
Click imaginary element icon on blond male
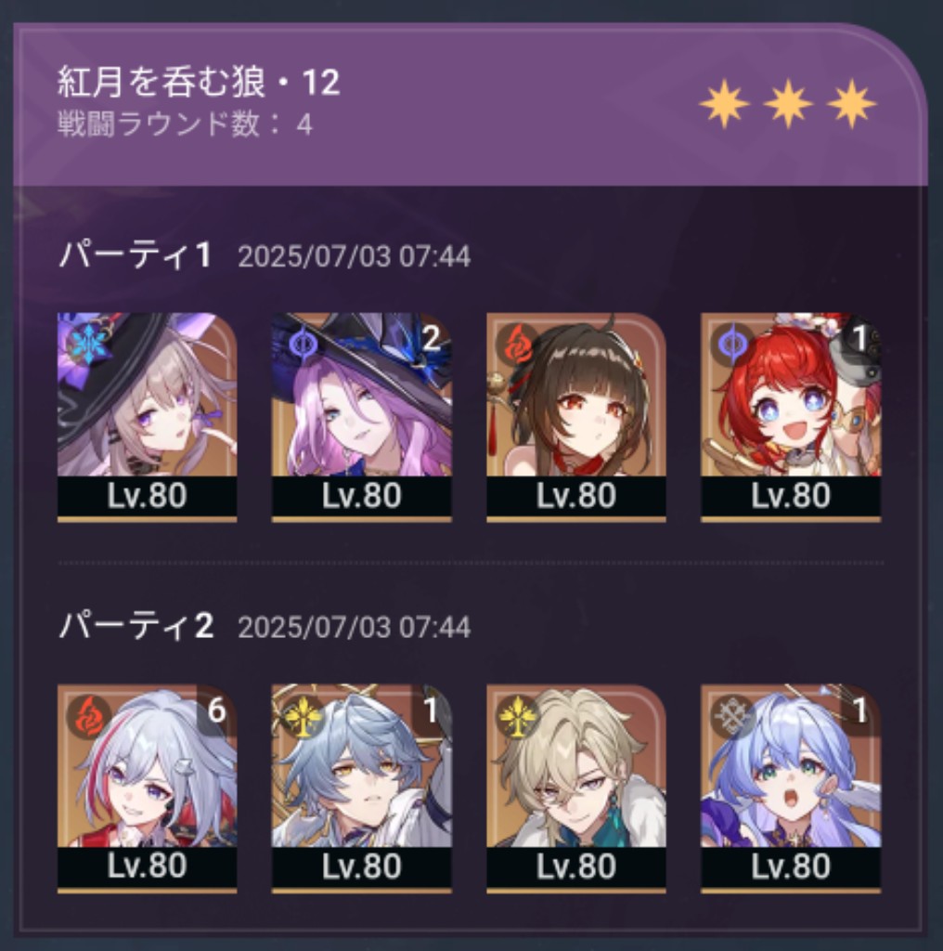point(519,716)
